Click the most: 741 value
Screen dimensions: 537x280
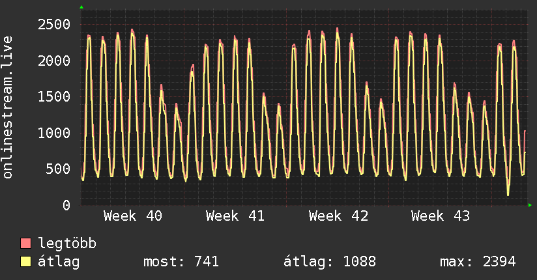click(181, 262)
